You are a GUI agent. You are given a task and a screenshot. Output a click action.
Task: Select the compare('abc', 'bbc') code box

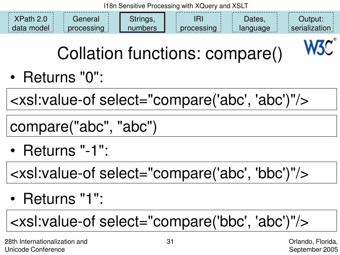click(172, 172)
